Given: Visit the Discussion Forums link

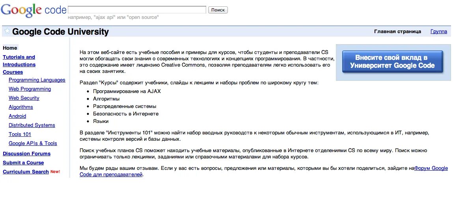Looking at the screenshot, I should (x=26, y=154).
